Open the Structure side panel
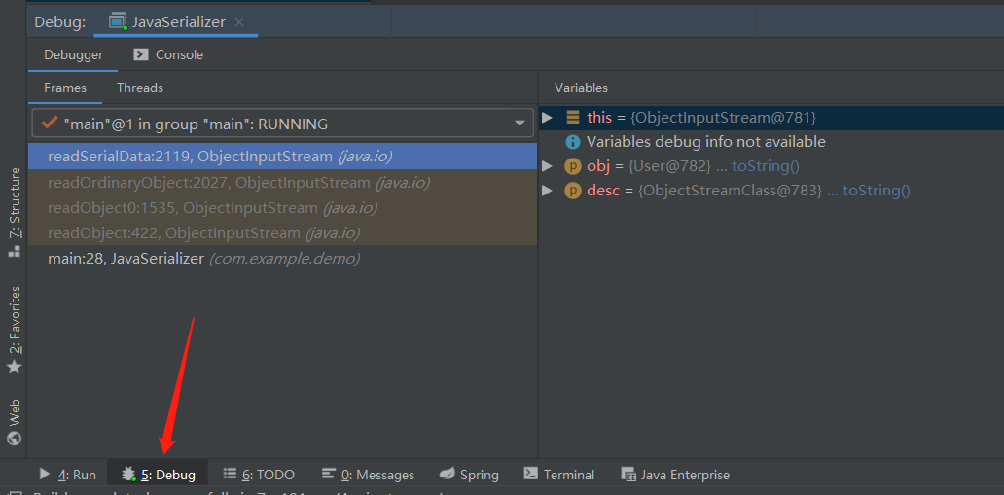1004x495 pixels. 14,211
